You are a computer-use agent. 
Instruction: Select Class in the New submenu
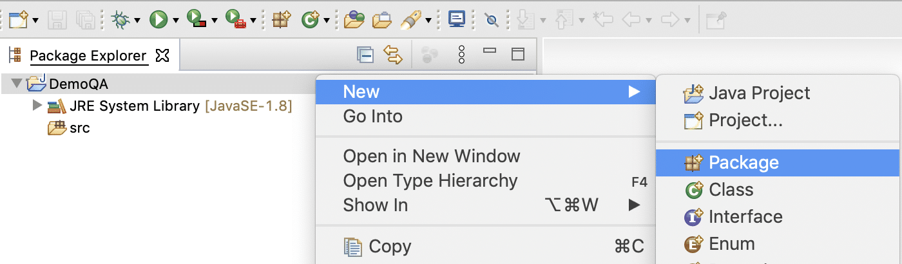pyautogui.click(x=731, y=190)
